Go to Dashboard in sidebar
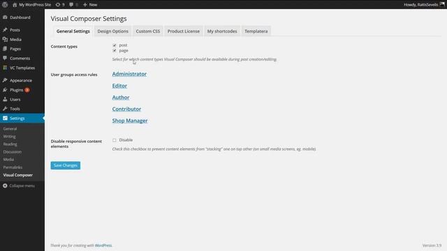Screen dimensions: 447x251 pos(20,17)
